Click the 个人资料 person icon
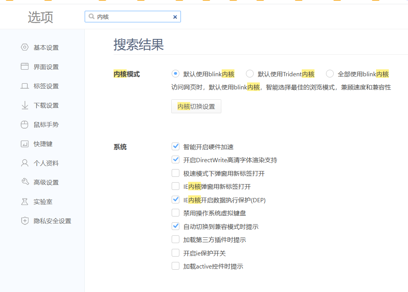The height and width of the screenshot is (292, 408). coord(25,163)
